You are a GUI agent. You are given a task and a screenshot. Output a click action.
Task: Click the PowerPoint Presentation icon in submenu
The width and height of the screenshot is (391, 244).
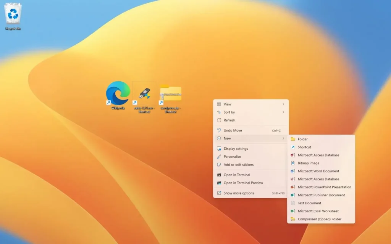293,187
